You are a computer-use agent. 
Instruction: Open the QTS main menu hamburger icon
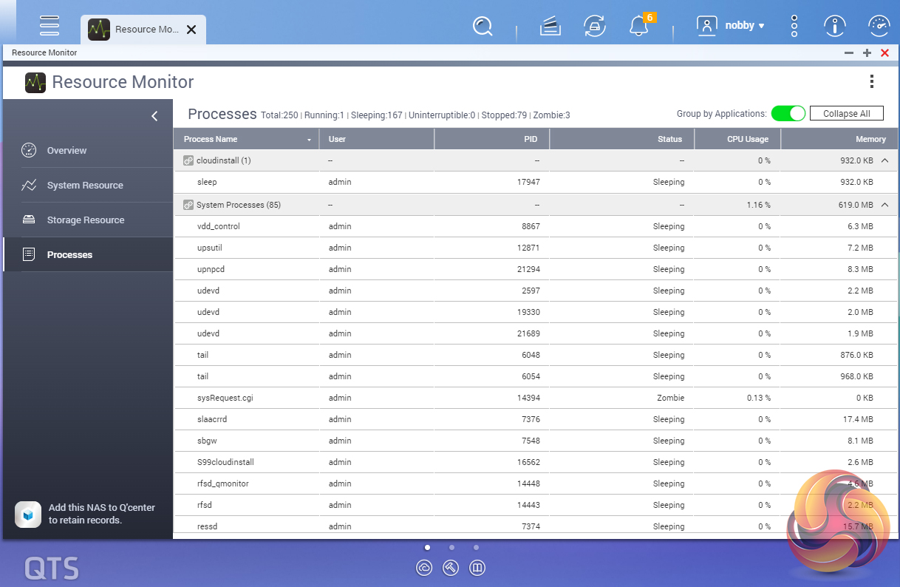click(50, 25)
